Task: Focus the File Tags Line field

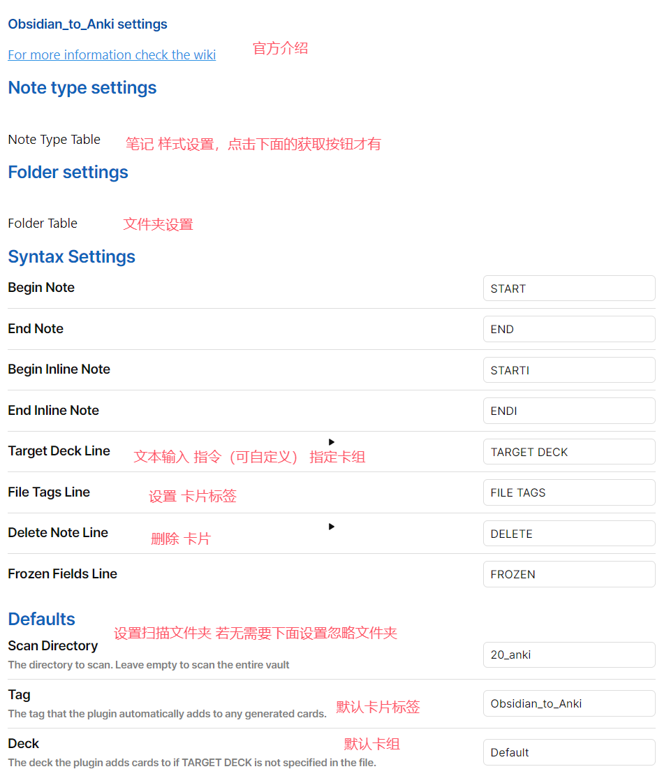Action: pos(569,492)
